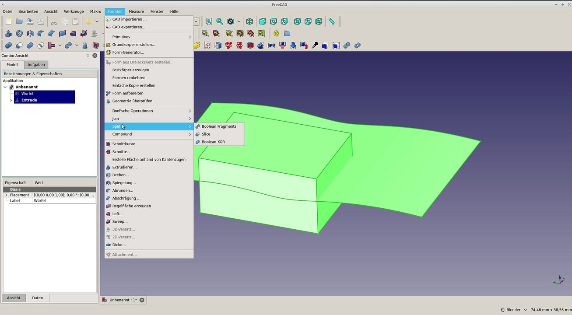572x315 pixels.
Task: Click the Intersection toolbar icon
Action: pyautogui.click(x=41, y=45)
